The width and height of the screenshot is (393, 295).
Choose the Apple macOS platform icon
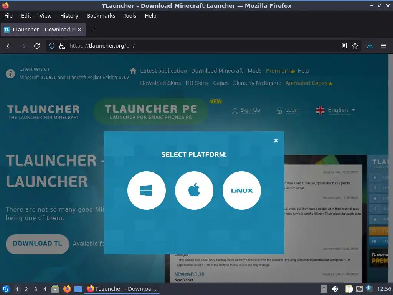194,191
